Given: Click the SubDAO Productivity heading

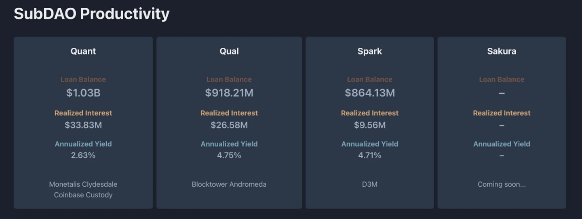Looking at the screenshot, I should click(x=91, y=14).
